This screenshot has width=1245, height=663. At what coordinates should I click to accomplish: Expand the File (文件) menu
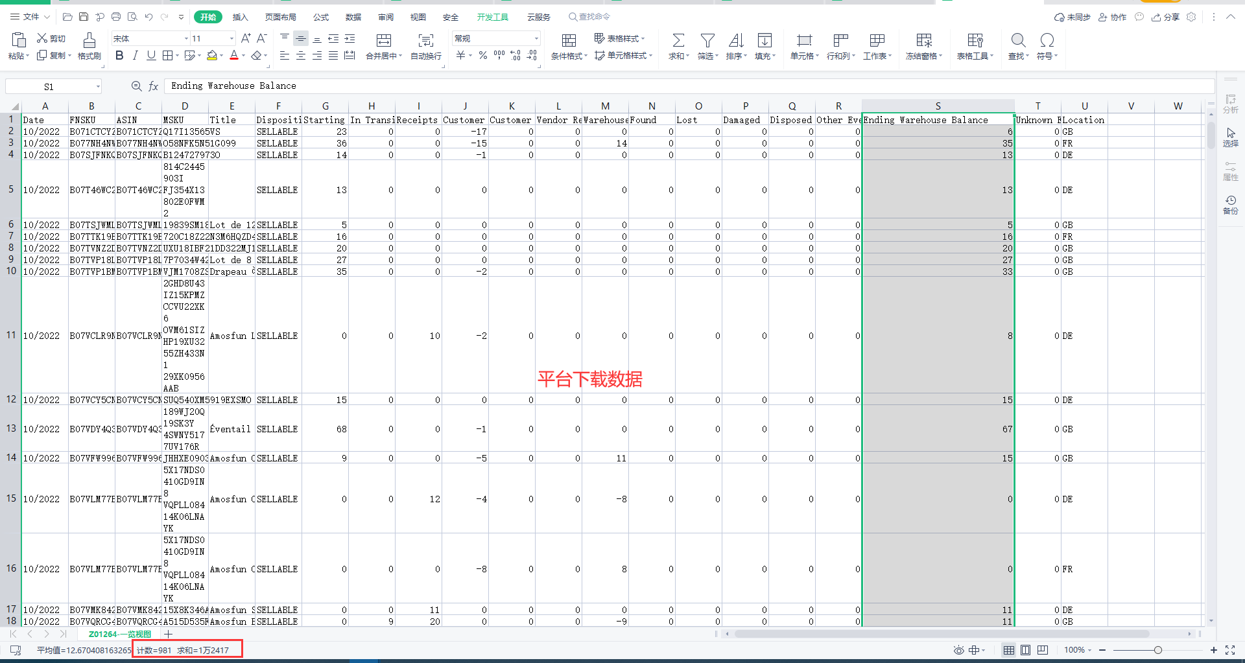click(30, 17)
